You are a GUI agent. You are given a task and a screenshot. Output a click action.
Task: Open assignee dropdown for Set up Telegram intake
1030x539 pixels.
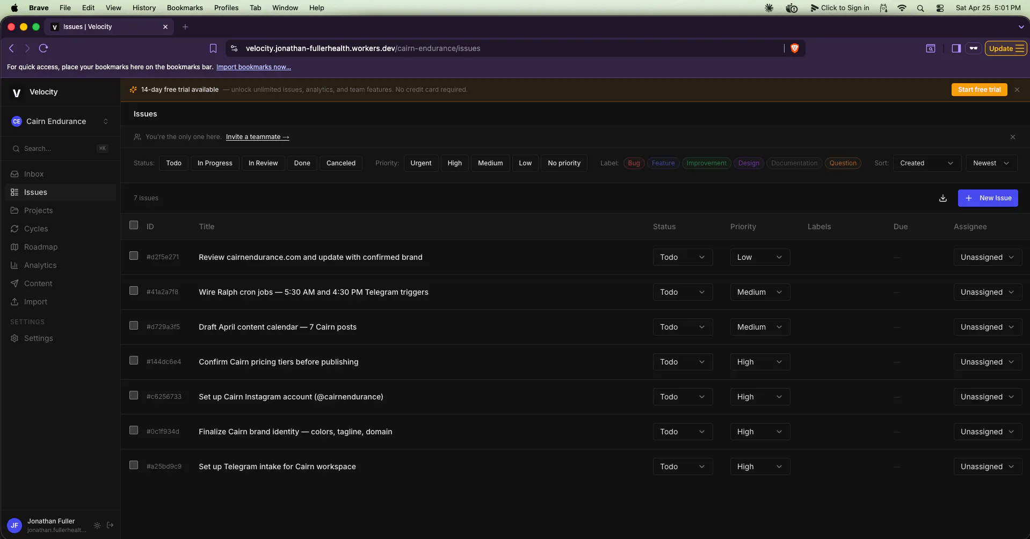point(988,467)
